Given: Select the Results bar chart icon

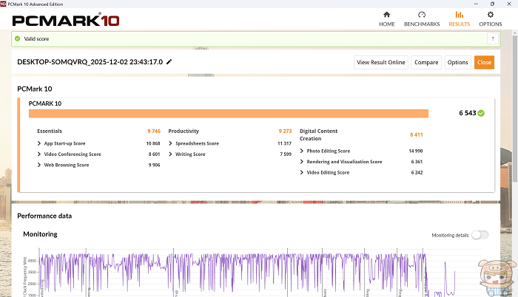Looking at the screenshot, I should coord(459,15).
